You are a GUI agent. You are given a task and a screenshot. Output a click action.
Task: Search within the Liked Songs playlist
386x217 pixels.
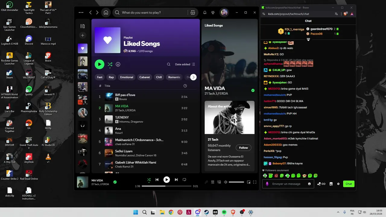[x=169, y=64]
